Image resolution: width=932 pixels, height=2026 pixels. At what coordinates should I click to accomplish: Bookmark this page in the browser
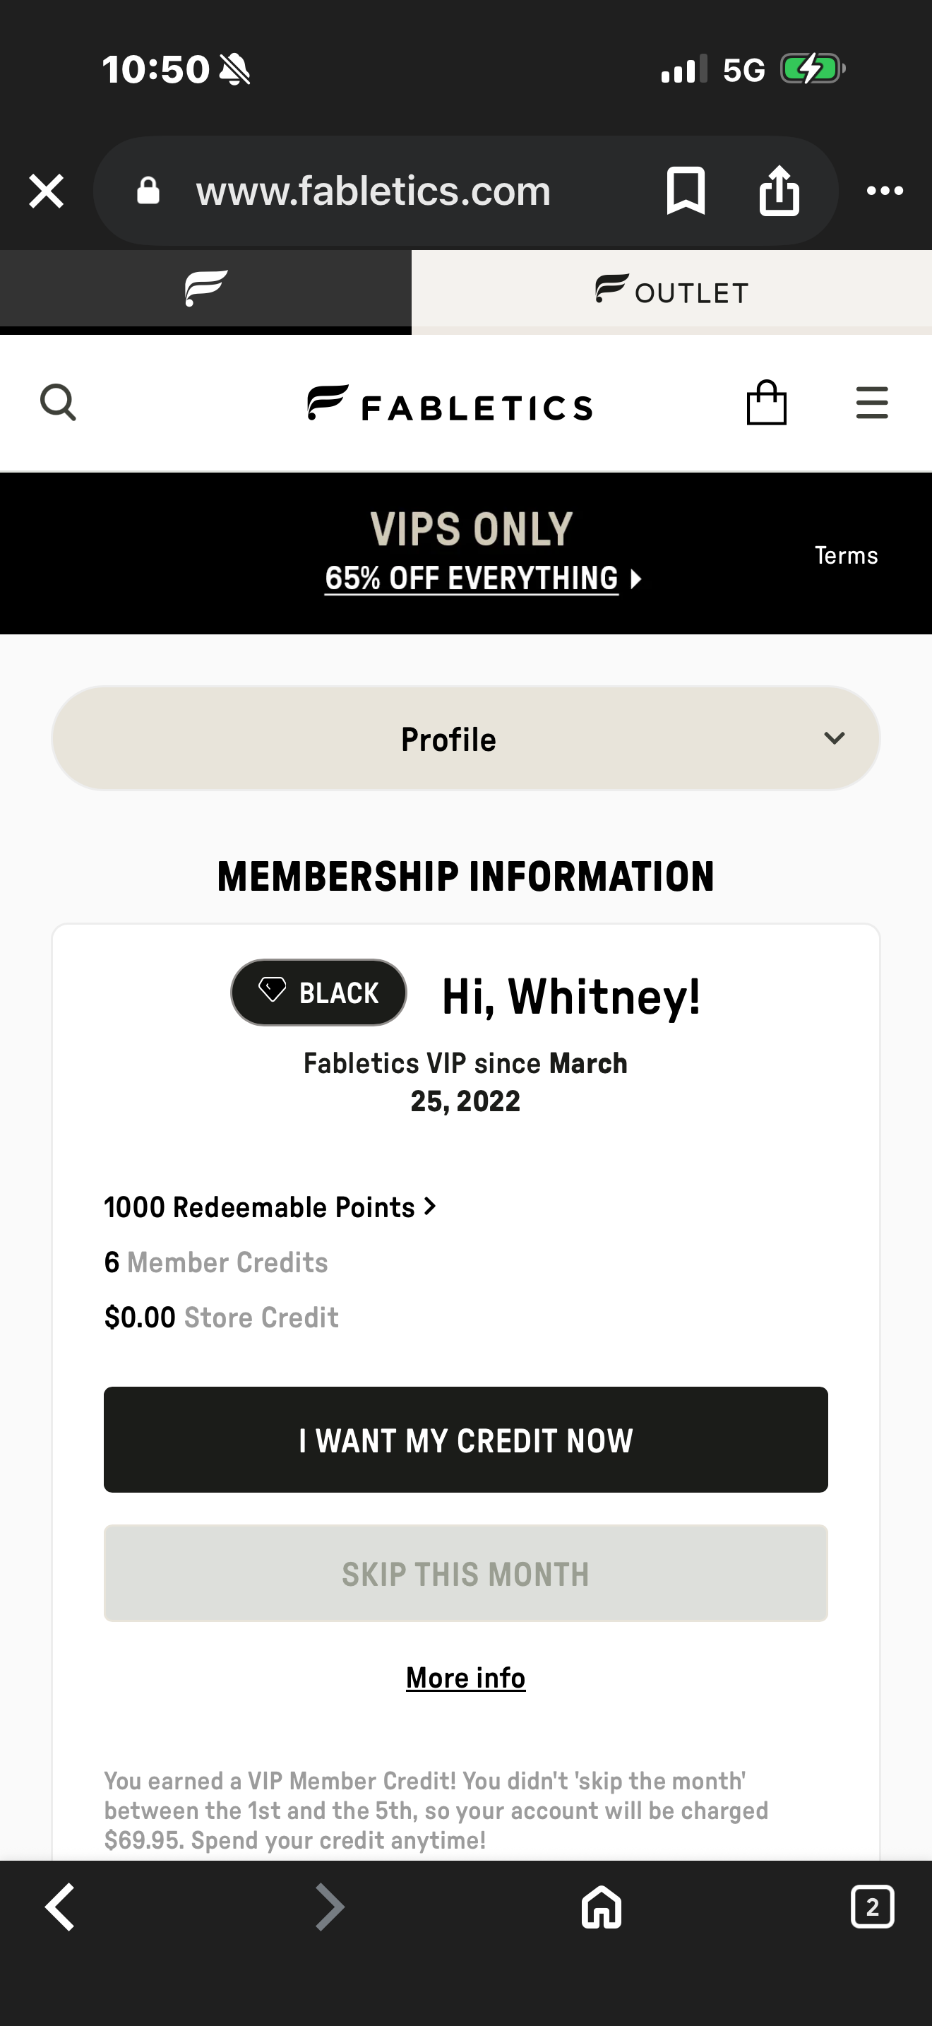tap(686, 190)
